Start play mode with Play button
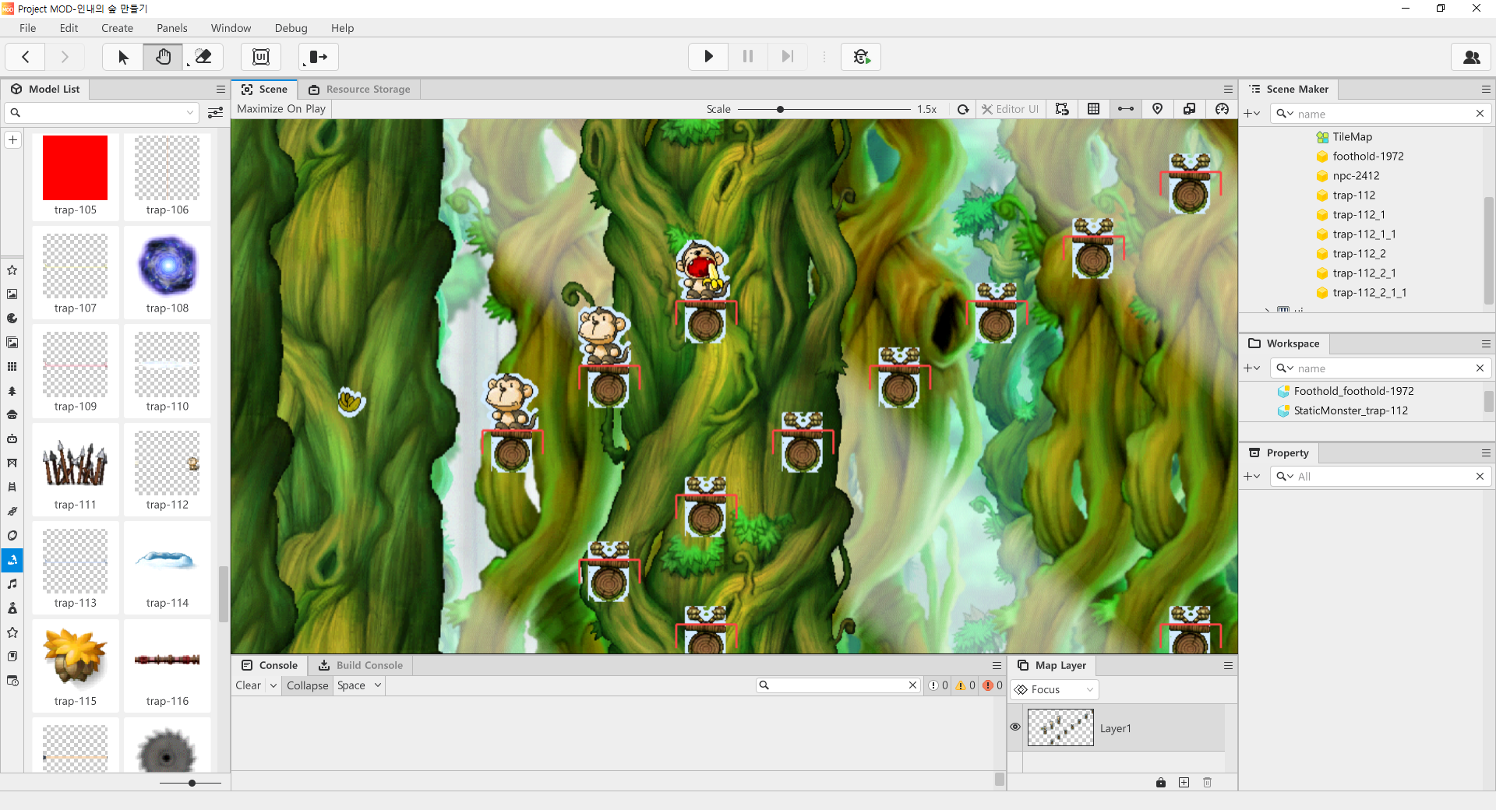Image resolution: width=1496 pixels, height=810 pixels. coord(708,56)
